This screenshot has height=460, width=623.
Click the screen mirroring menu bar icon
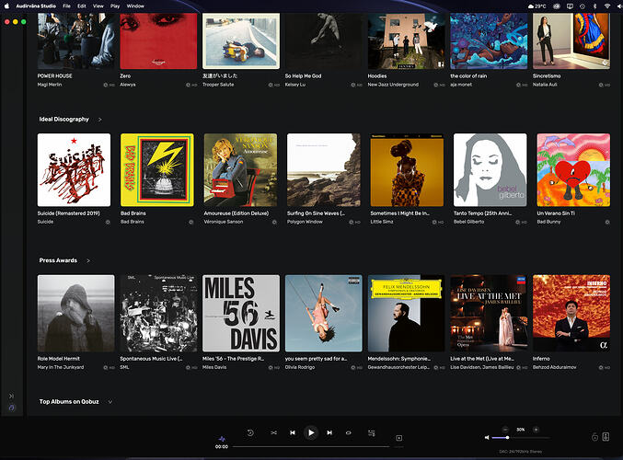click(x=570, y=6)
